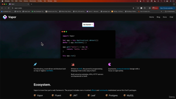The height and width of the screenshot is (99, 176).
Task: Open the Bookmarks menu
Action: point(33,1)
